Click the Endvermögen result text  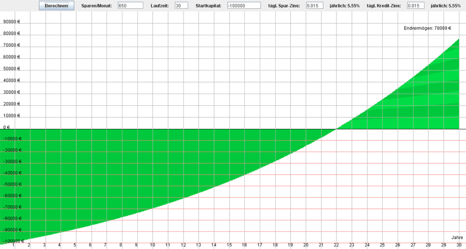click(427, 28)
